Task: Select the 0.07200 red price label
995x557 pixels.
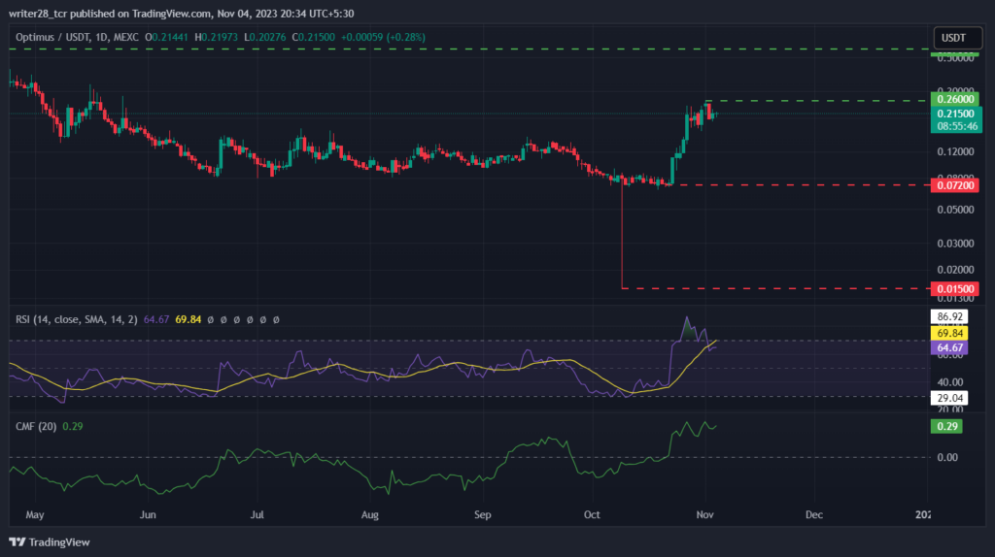Action: [955, 185]
